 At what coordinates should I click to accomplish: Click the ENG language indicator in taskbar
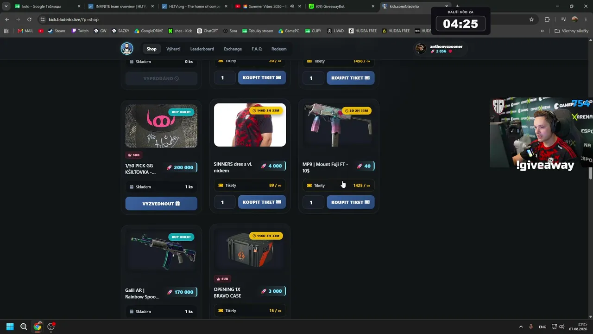(x=543, y=327)
